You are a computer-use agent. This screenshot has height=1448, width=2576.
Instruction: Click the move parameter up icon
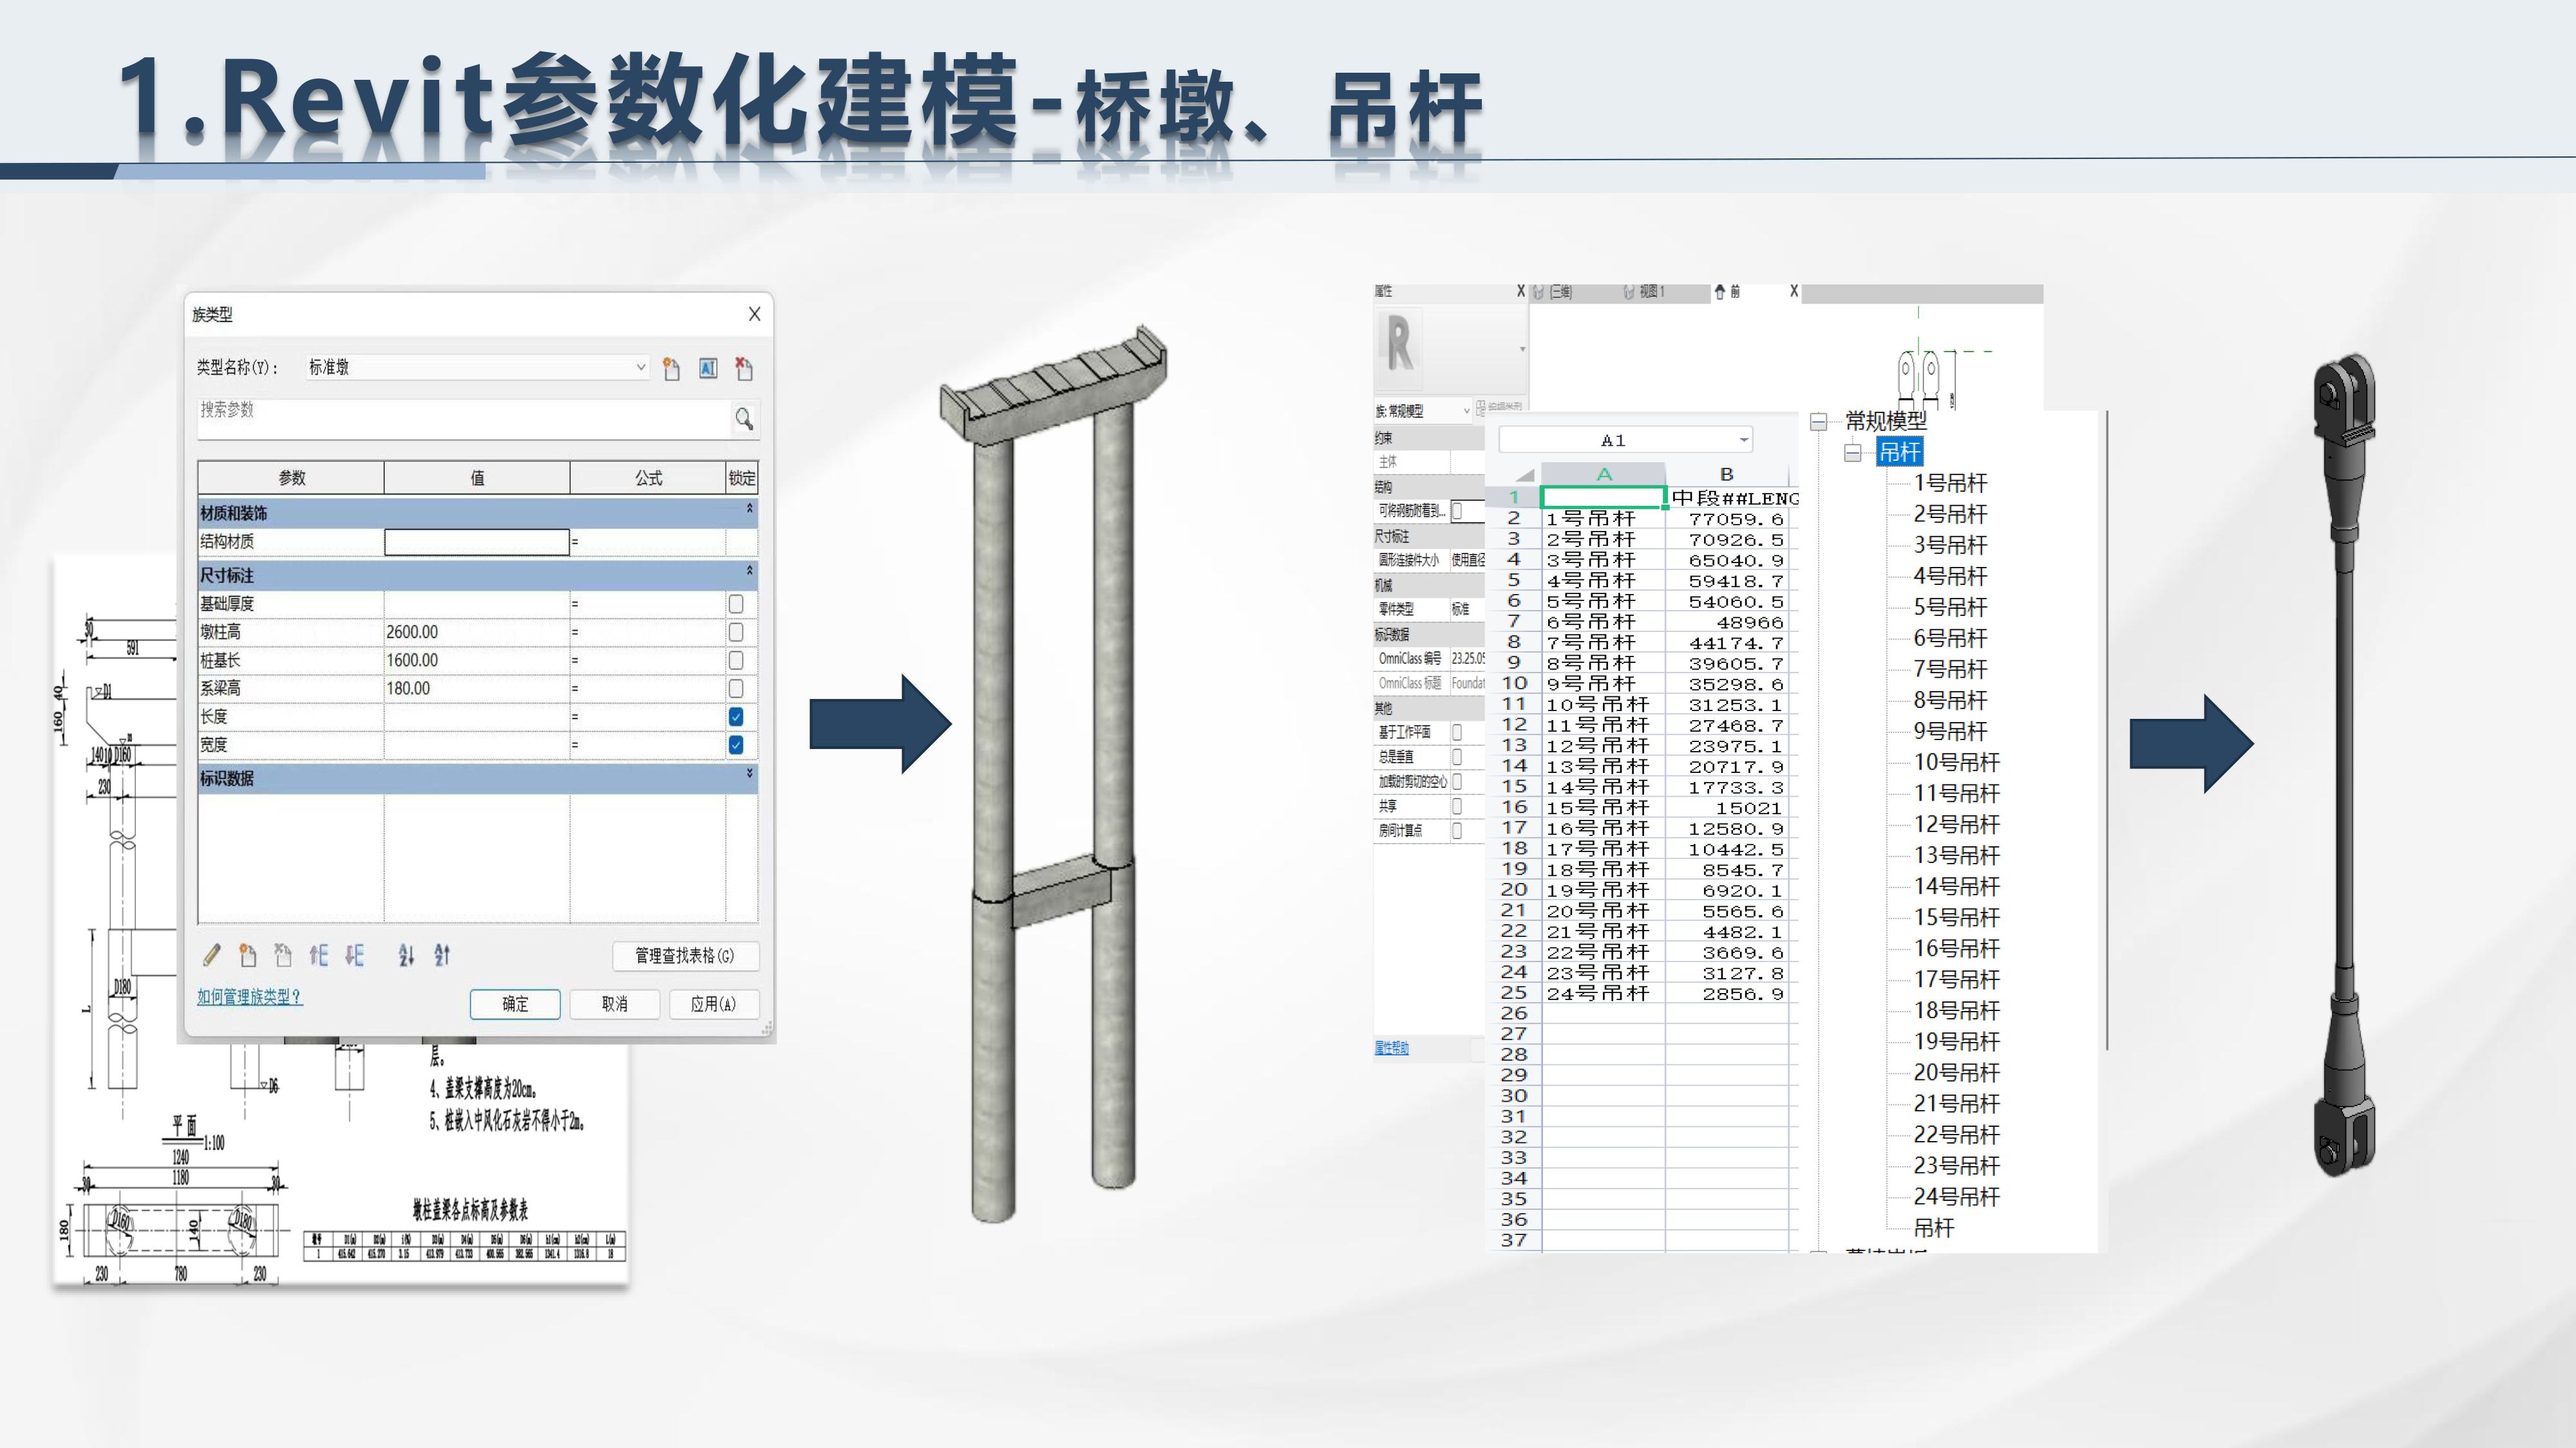point(319,955)
